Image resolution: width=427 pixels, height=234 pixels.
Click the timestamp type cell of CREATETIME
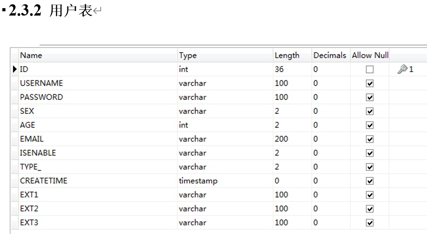[x=225, y=181]
